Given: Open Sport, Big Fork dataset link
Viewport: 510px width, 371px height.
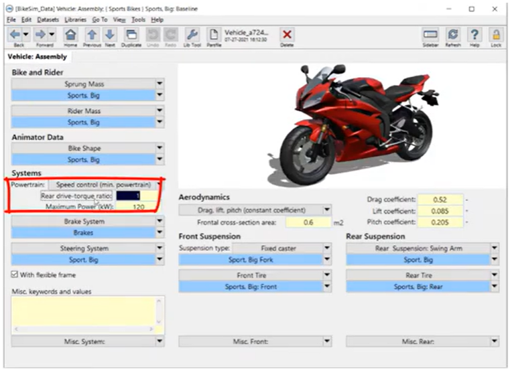Looking at the screenshot, I should (x=251, y=259).
